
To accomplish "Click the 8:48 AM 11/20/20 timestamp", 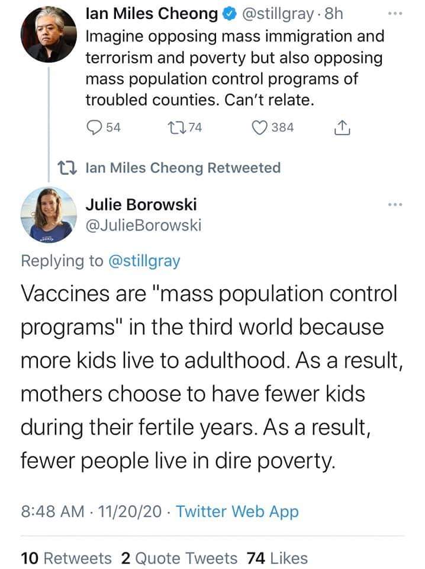I will [91, 512].
